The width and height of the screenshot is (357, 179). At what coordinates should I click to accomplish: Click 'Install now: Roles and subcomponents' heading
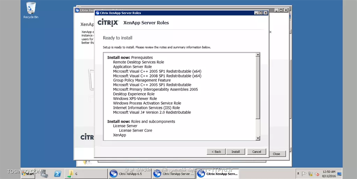[x=141, y=121]
